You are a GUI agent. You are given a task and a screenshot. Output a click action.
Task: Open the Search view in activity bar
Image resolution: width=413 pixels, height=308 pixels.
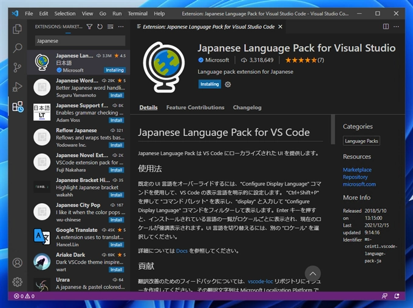point(17,49)
